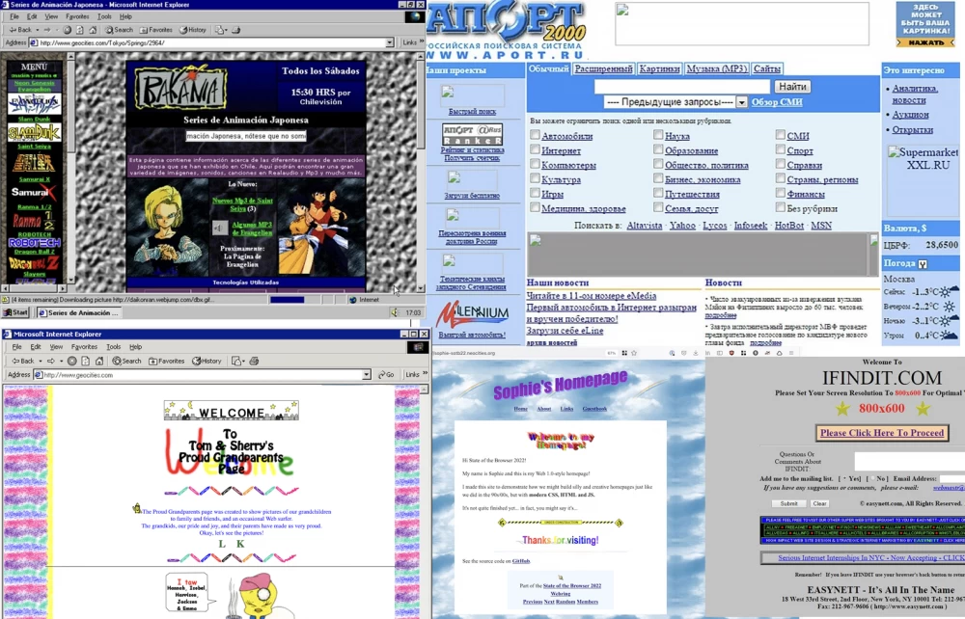Open Favorites using the Favorites toolbar icon

[157, 29]
